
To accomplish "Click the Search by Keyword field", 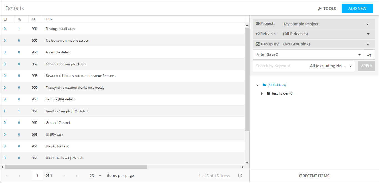I will coord(280,66).
